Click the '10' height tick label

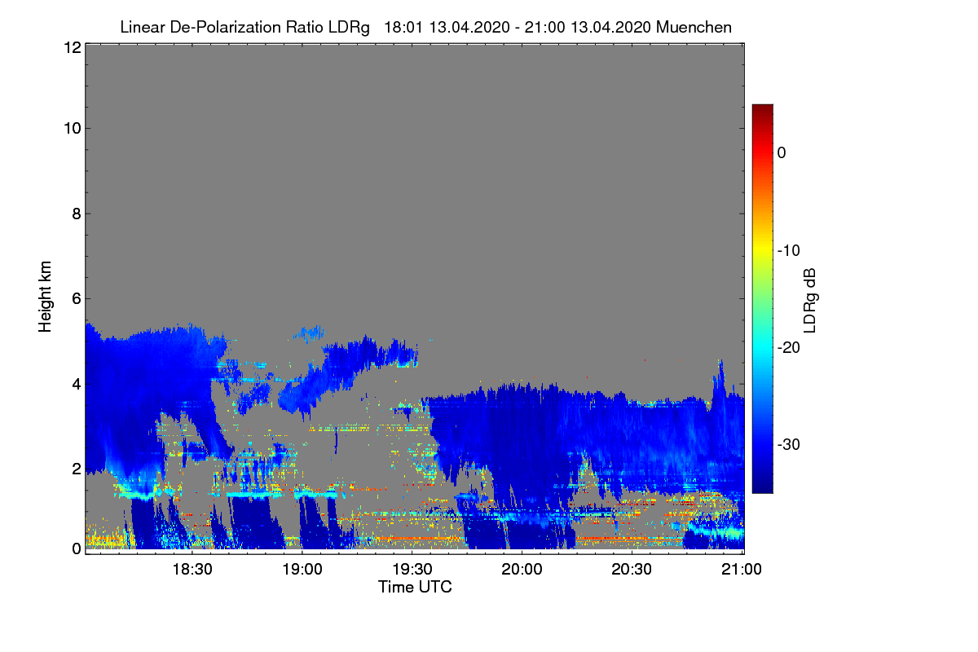72,128
